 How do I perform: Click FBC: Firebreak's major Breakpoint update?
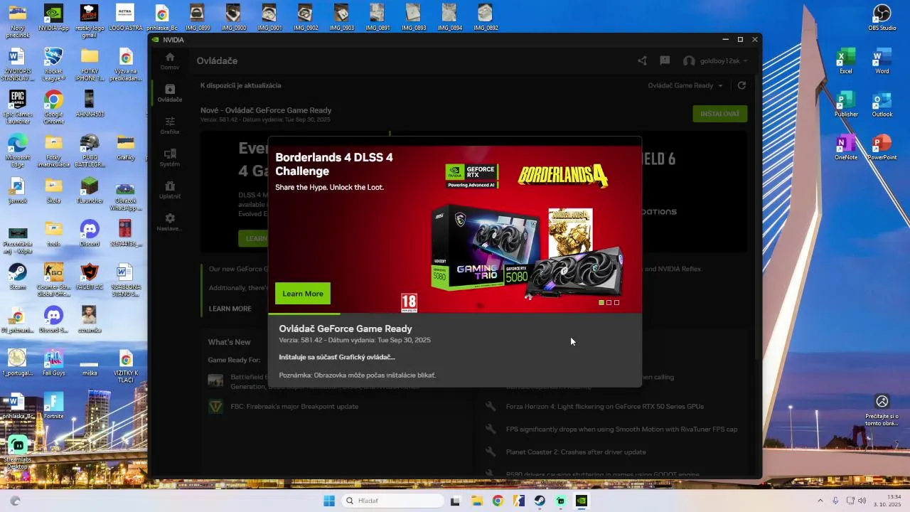click(294, 407)
